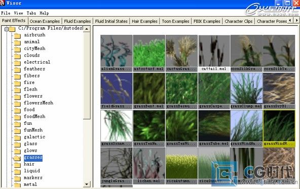Switch to the Ocean Examples tab

(x=45, y=21)
